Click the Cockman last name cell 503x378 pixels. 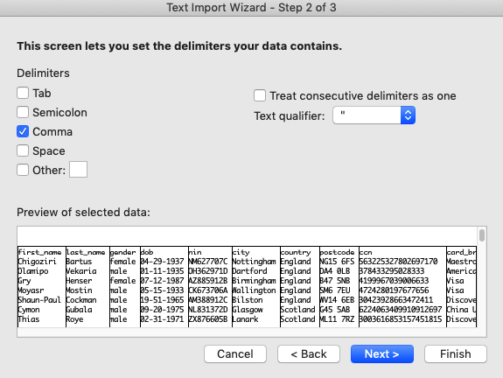(81, 300)
